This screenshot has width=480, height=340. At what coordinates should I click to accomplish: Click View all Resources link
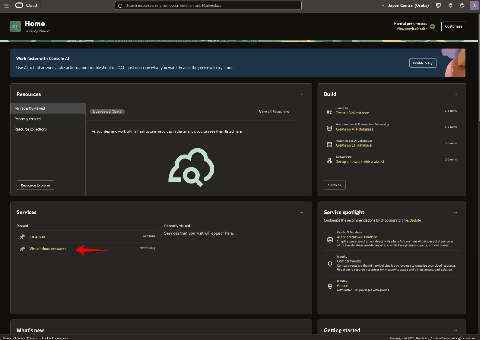tap(274, 112)
